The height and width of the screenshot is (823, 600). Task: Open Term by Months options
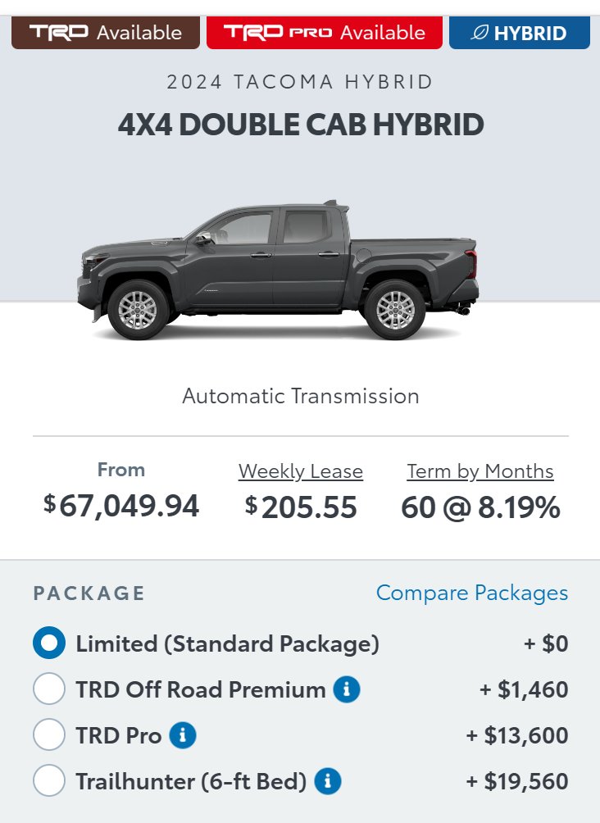point(480,471)
